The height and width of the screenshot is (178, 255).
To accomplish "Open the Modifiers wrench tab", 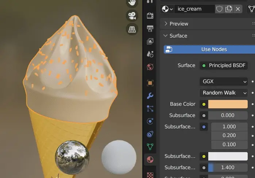I will 150,96.
